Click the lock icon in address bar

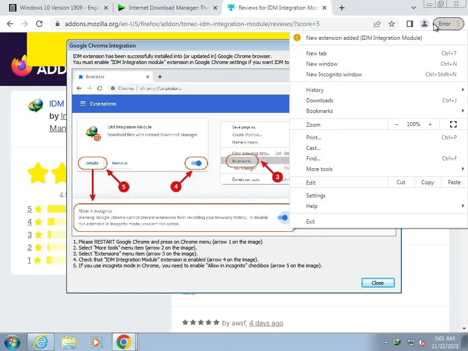[58, 24]
